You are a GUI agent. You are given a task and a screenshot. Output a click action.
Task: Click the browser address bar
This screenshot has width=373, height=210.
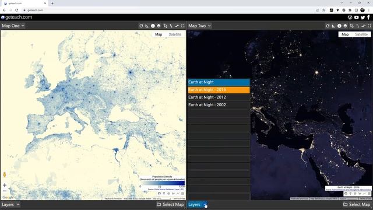167,10
